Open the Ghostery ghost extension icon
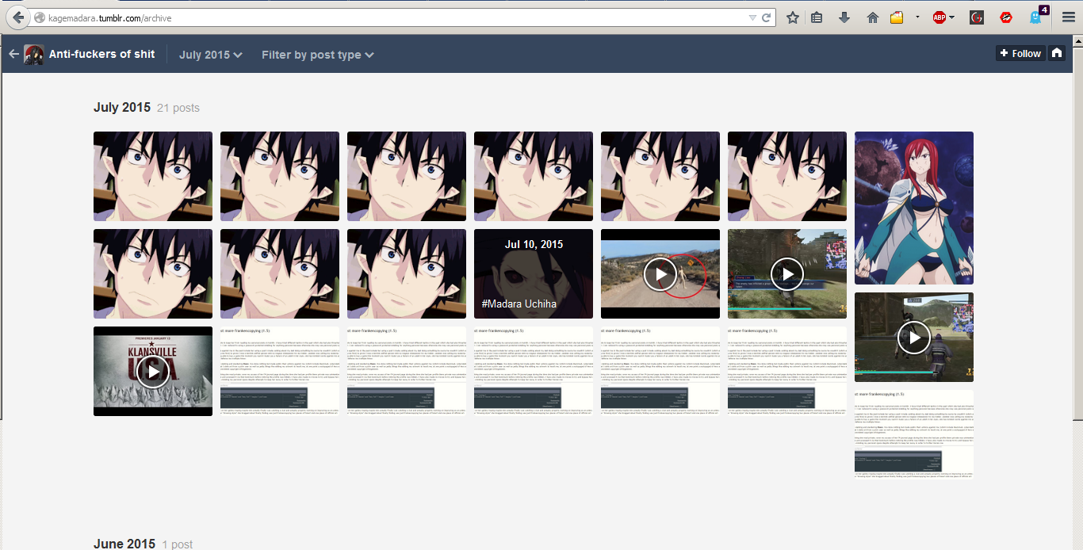This screenshot has height=550, width=1083. [1035, 17]
